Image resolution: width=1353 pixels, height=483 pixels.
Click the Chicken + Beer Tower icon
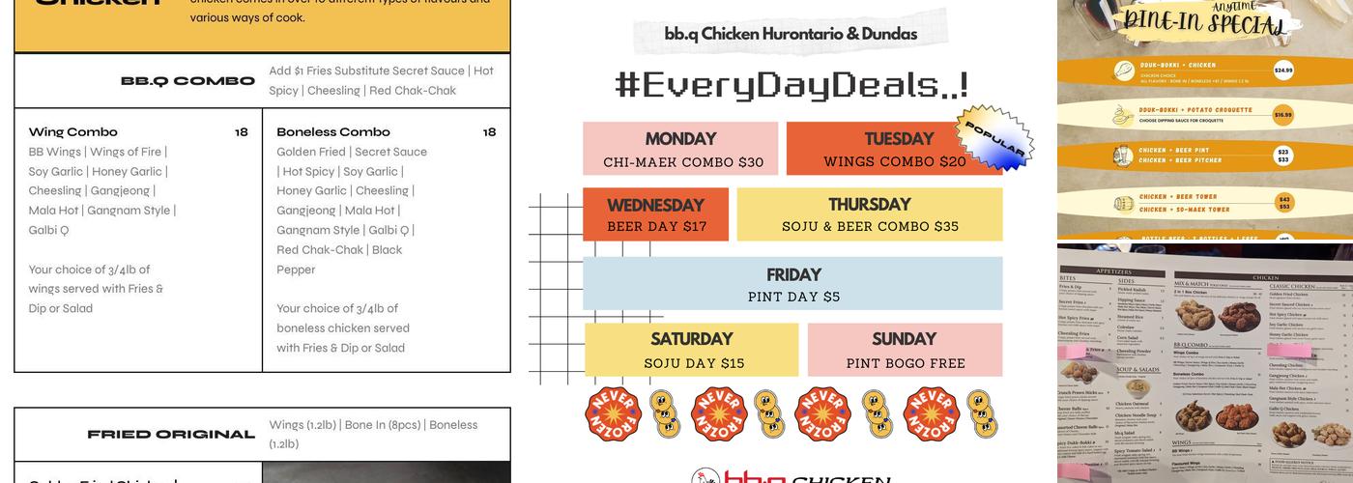point(1123,203)
